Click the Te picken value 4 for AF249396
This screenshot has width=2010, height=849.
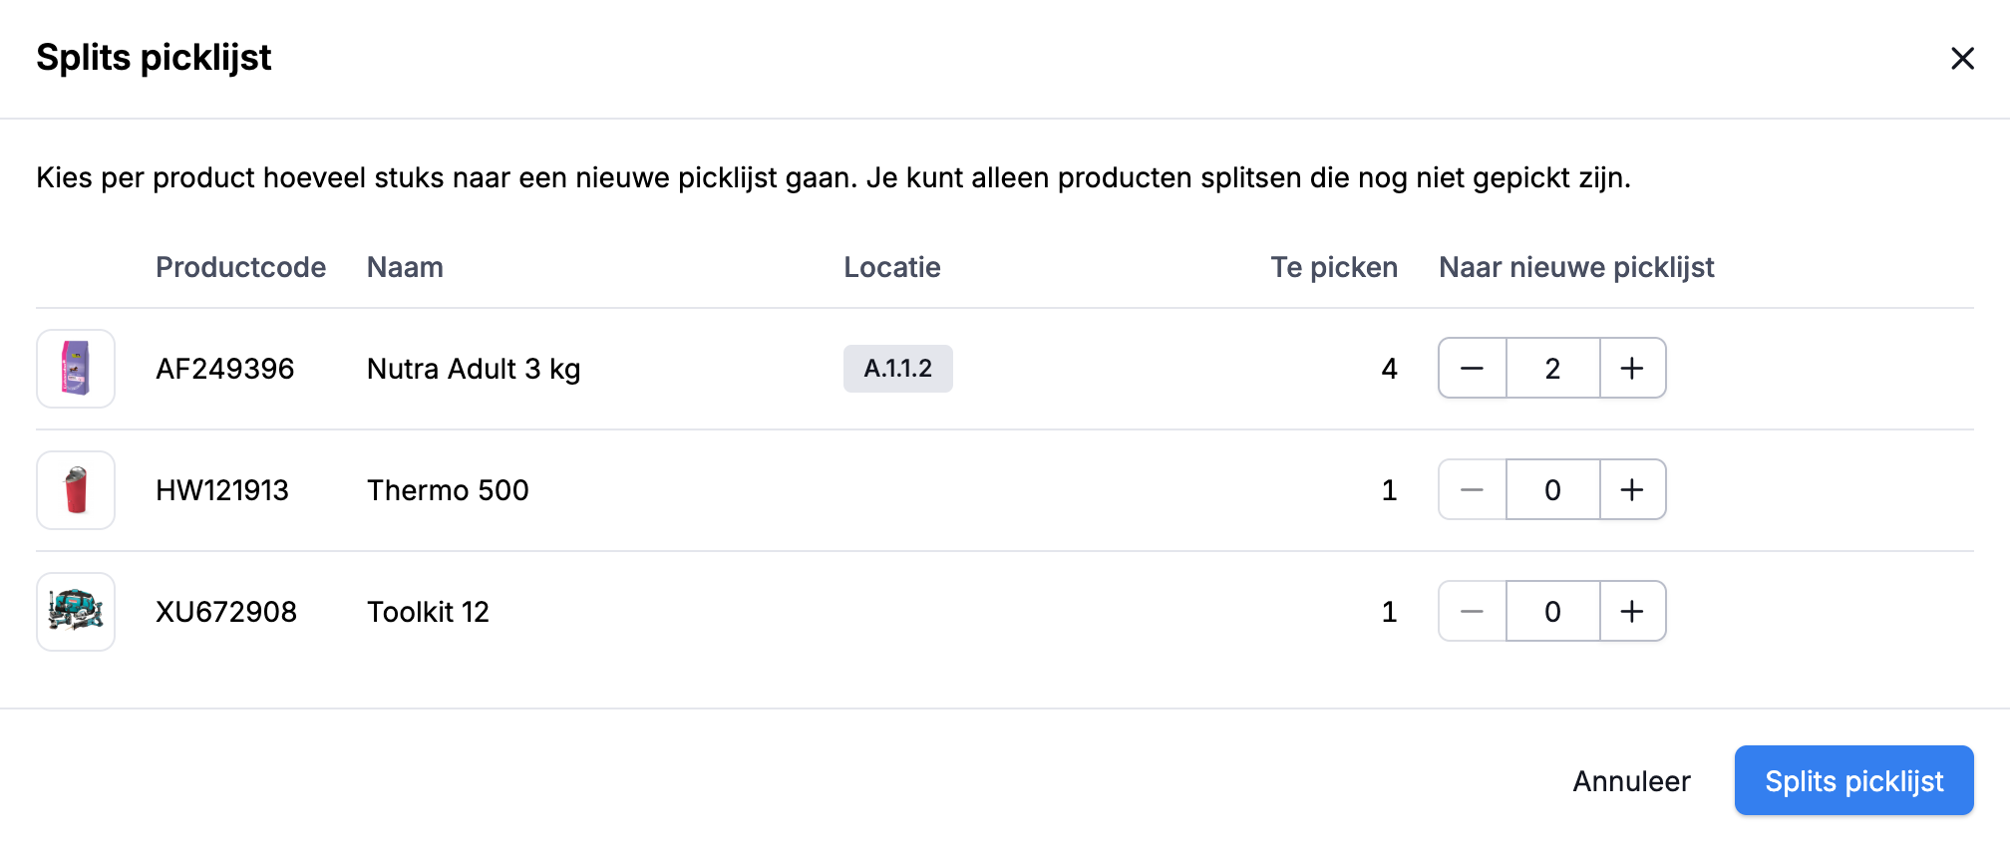(x=1389, y=369)
